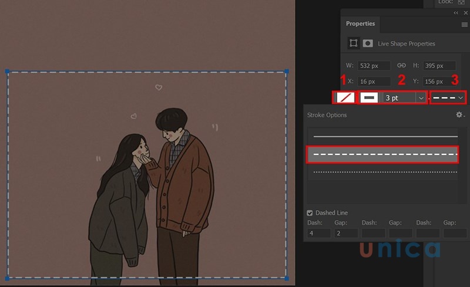This screenshot has height=287, width=470.
Task: Click the top-right shape corner handle
Action: 287,71
